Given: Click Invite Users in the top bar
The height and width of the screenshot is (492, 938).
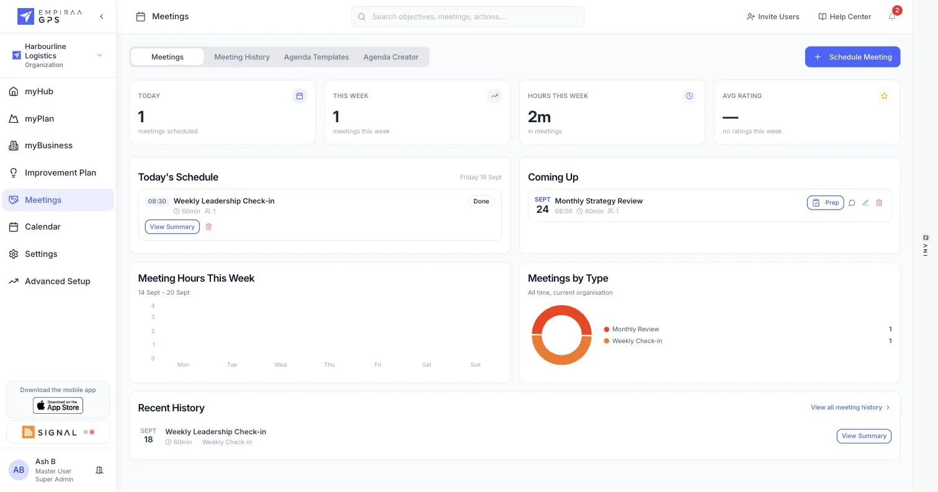Looking at the screenshot, I should [773, 17].
